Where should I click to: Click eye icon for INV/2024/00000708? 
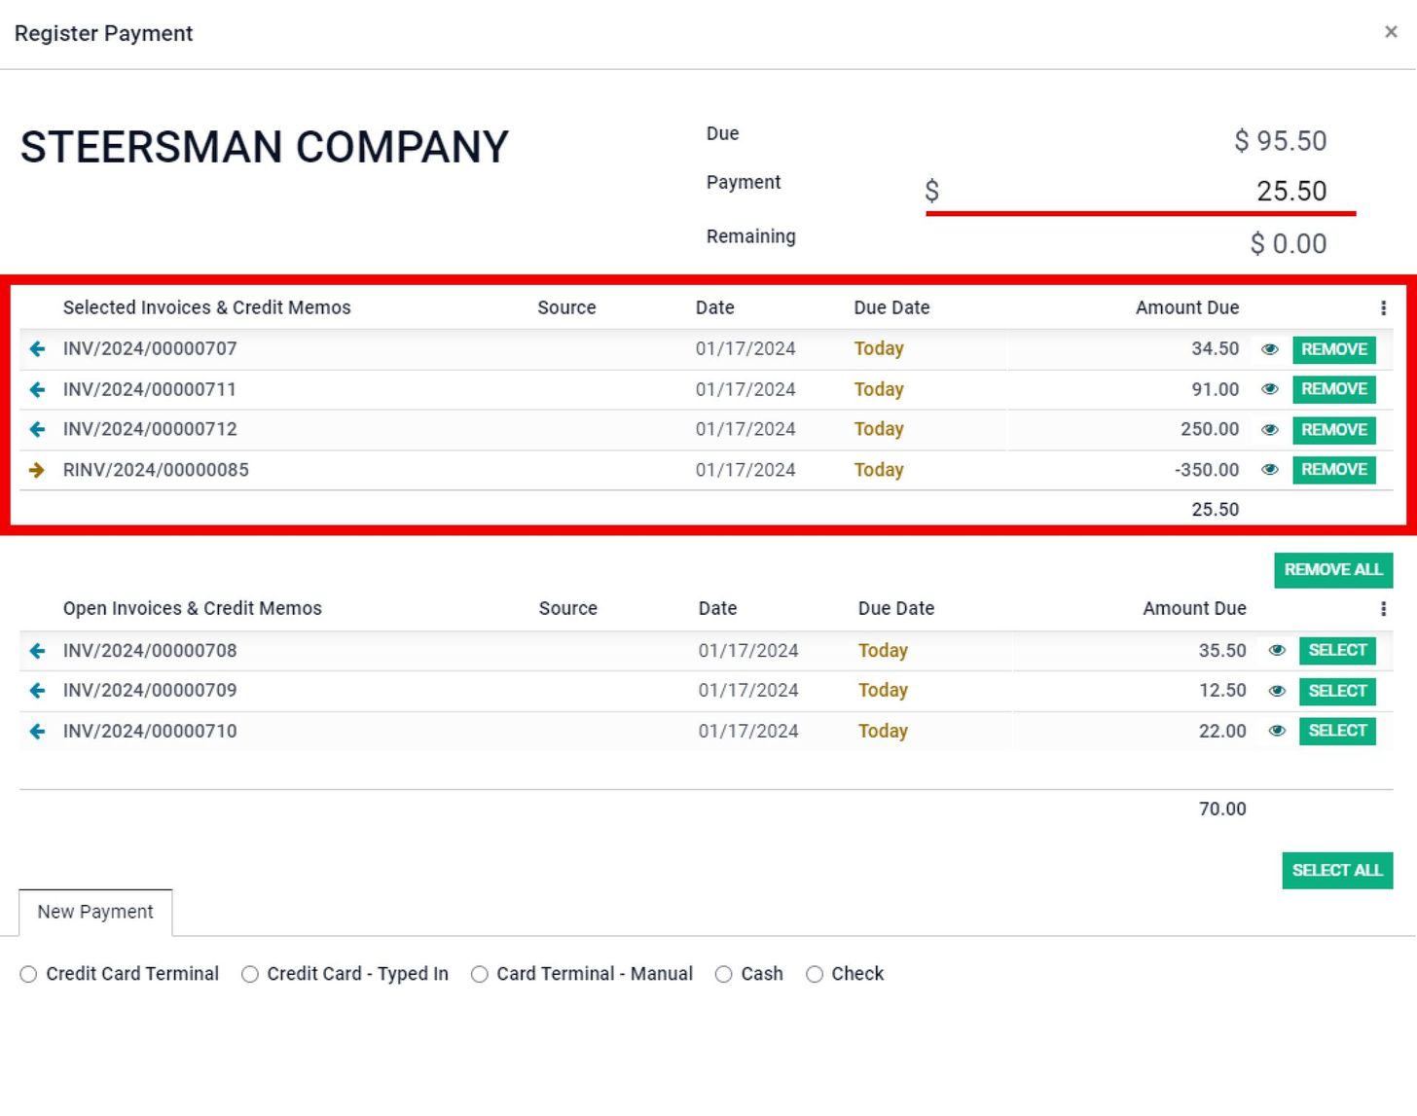(x=1277, y=651)
